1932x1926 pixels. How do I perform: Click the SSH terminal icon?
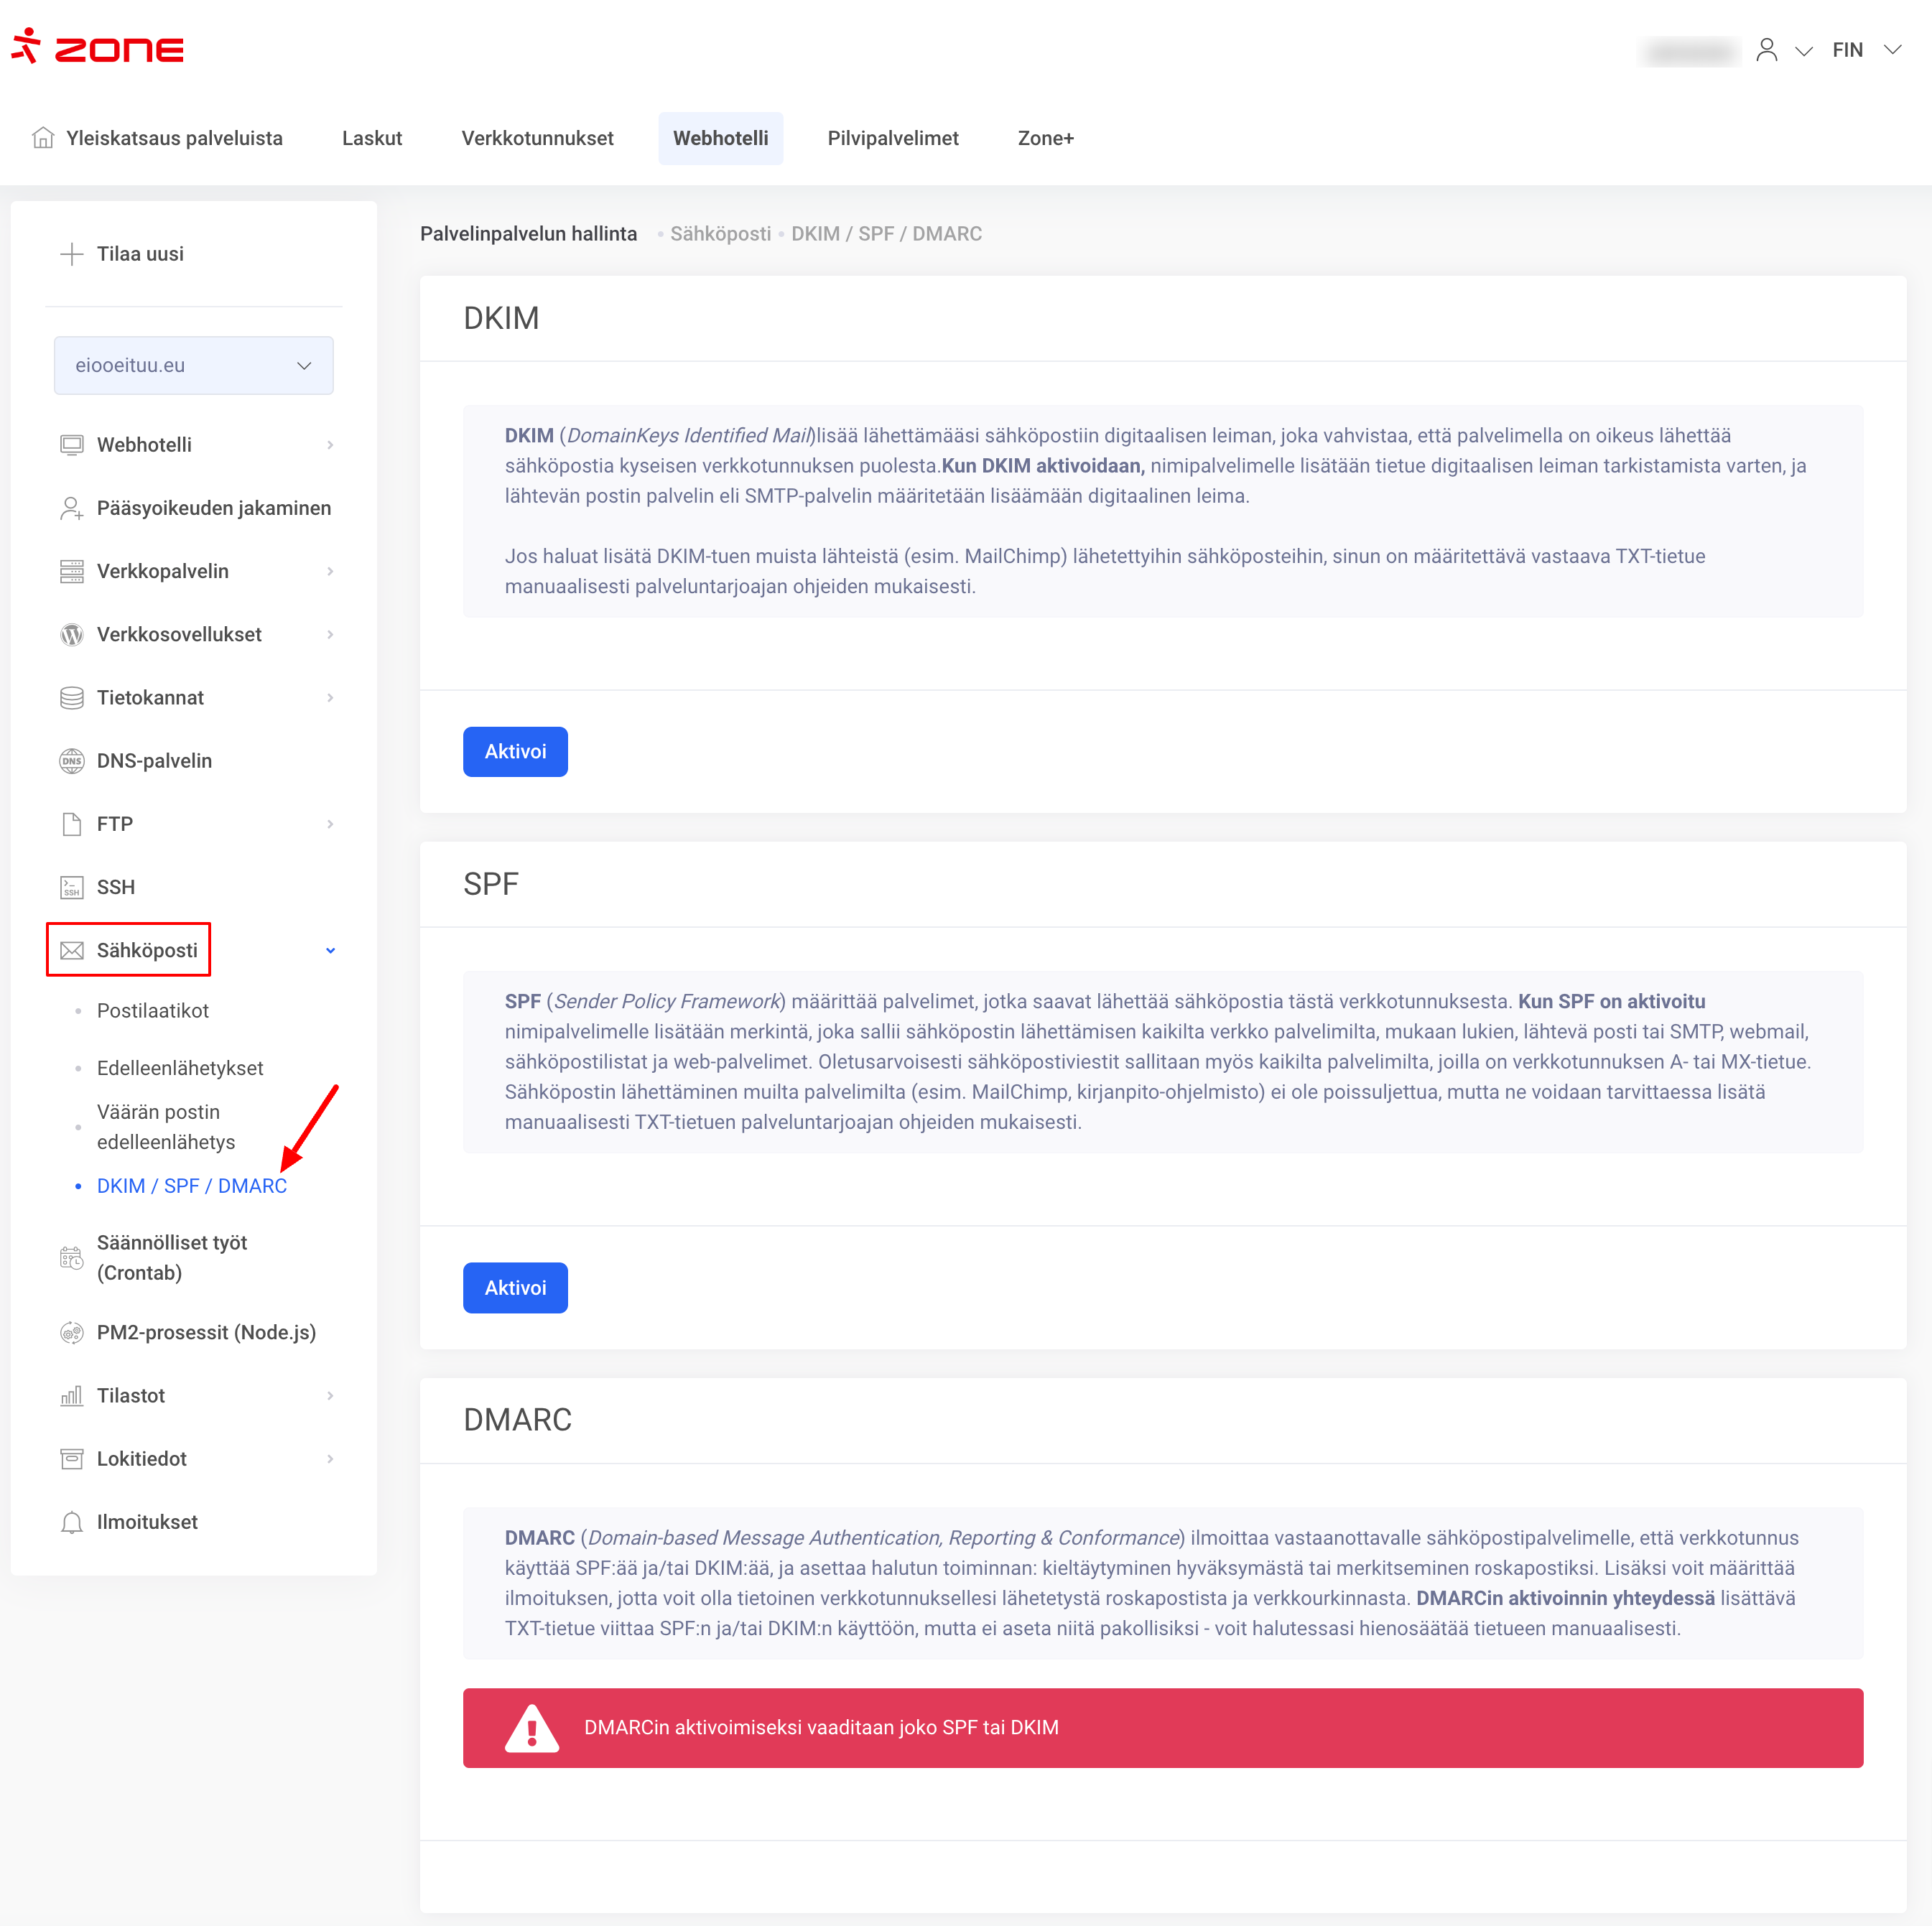(x=72, y=887)
